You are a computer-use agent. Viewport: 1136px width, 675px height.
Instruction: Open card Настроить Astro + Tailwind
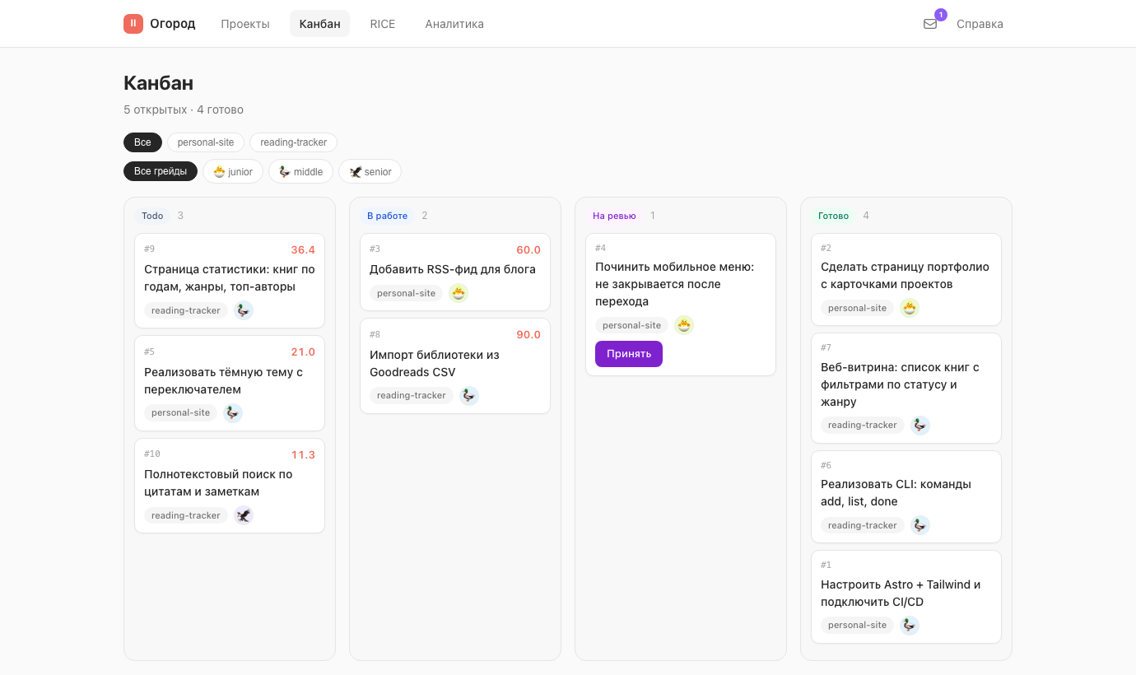(x=906, y=597)
